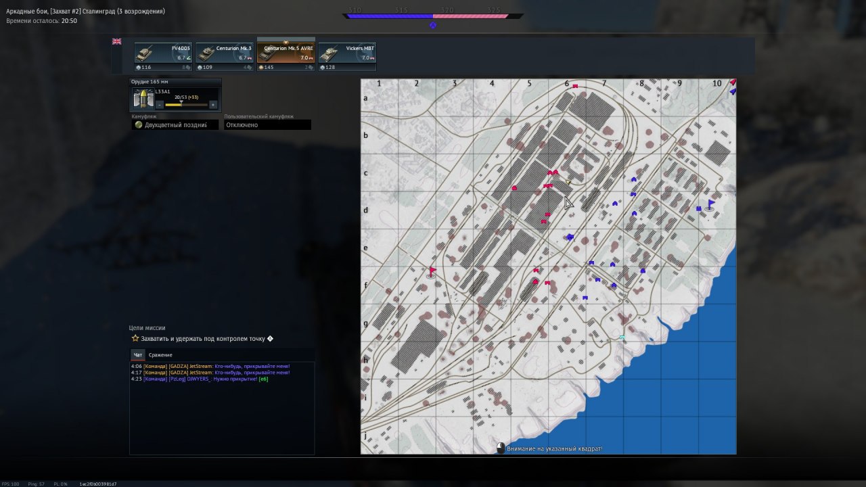
Task: Click 'Цели миссии' heading
Action: click(x=147, y=328)
